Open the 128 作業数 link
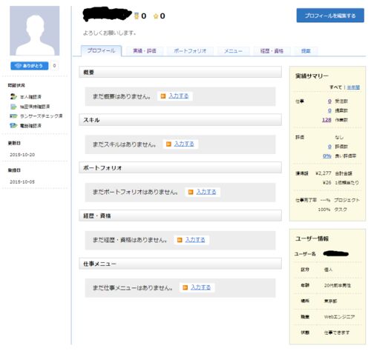 tap(326, 120)
